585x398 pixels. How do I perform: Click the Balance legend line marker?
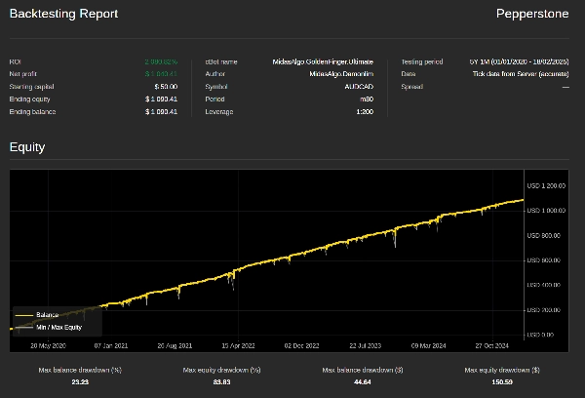click(x=24, y=315)
